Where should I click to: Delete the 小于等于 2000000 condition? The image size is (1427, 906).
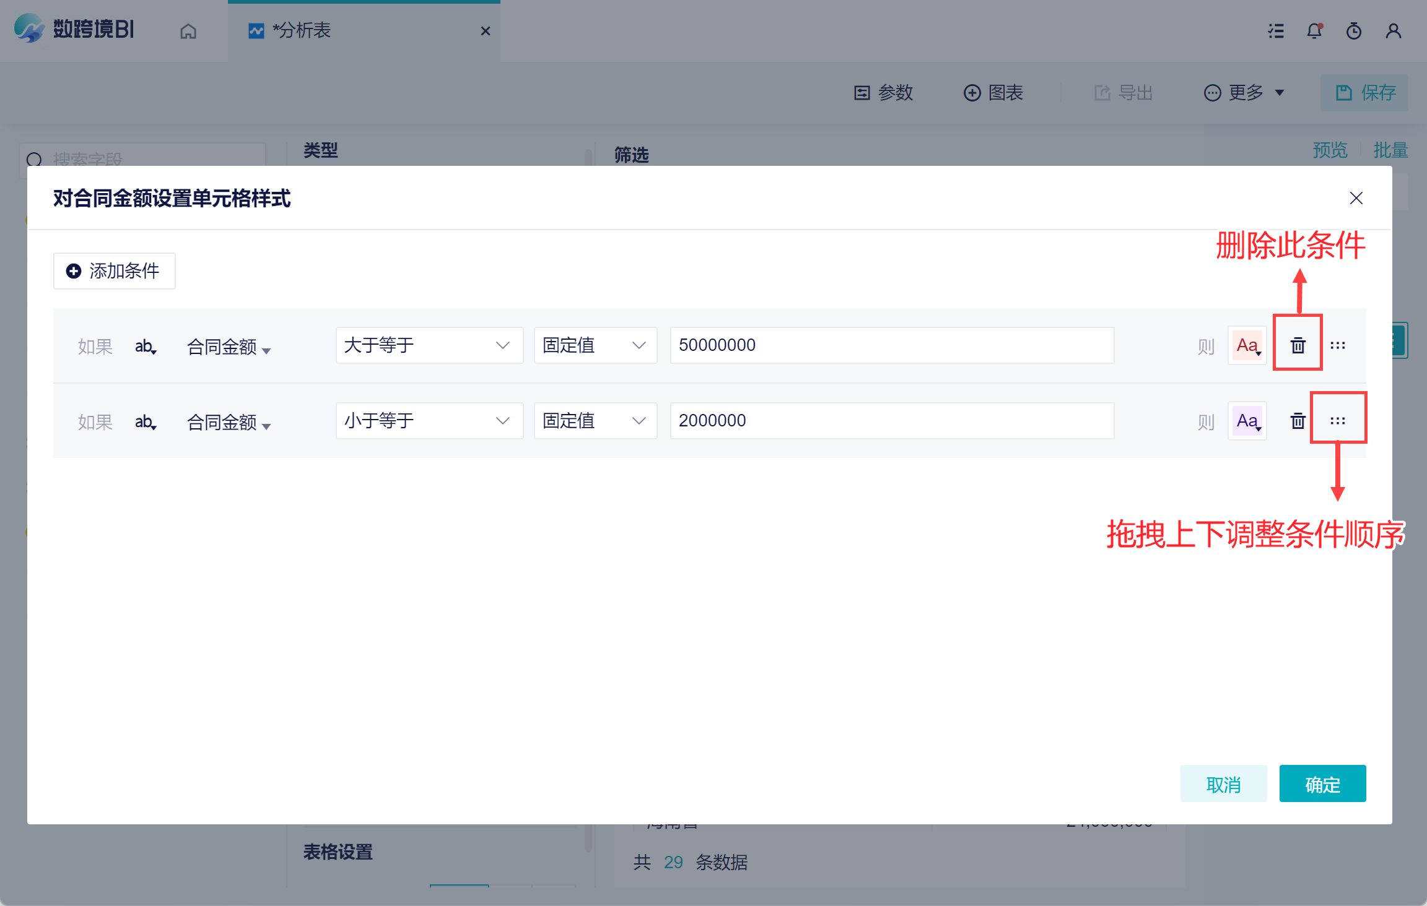click(1298, 421)
